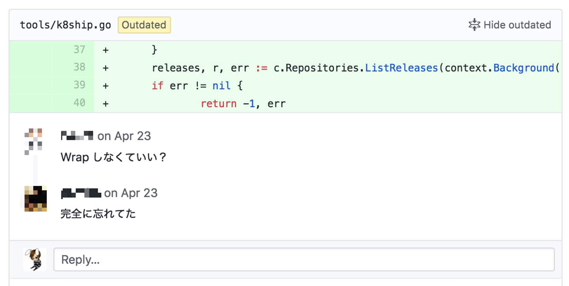Click ListReleases in the line 38 code
Image resolution: width=569 pixels, height=286 pixels.
click(x=401, y=68)
